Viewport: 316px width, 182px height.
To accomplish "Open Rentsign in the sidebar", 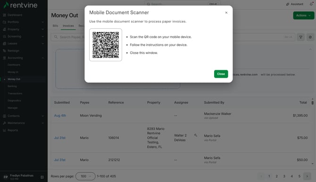I will point(13,51).
